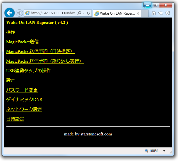Click the 100% zoom level text
The height and width of the screenshot is (161, 178).
(154, 151)
